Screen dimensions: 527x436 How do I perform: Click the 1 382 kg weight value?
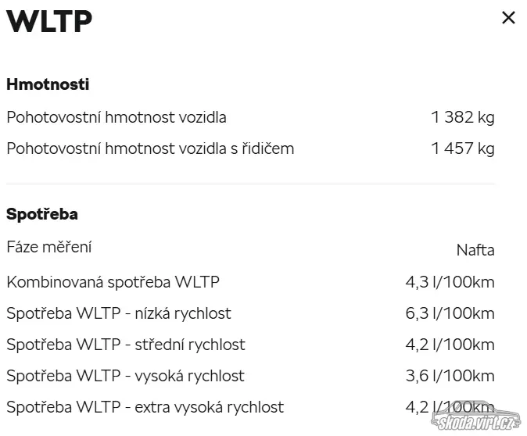pyautogui.click(x=462, y=117)
